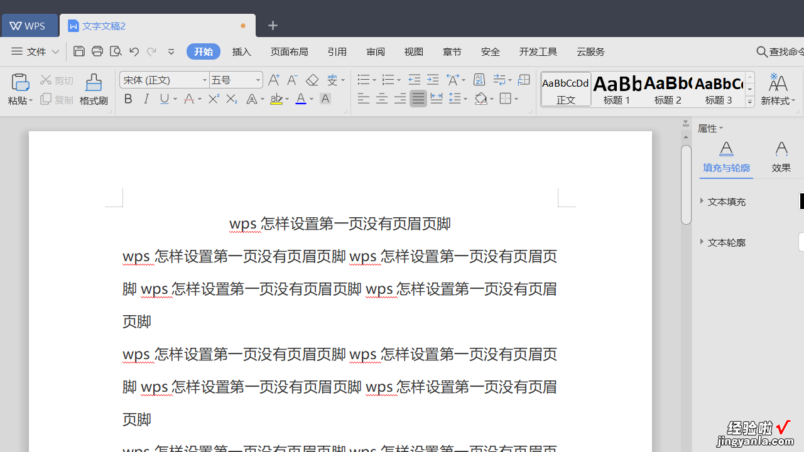Open the font size dropdown 五号
The width and height of the screenshot is (804, 452).
[x=258, y=80]
